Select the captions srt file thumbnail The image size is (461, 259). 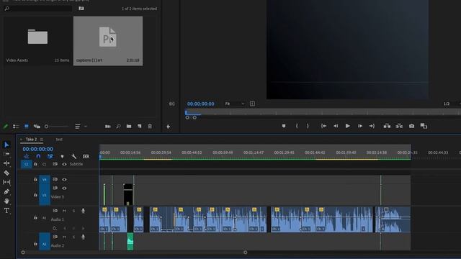[x=108, y=41]
